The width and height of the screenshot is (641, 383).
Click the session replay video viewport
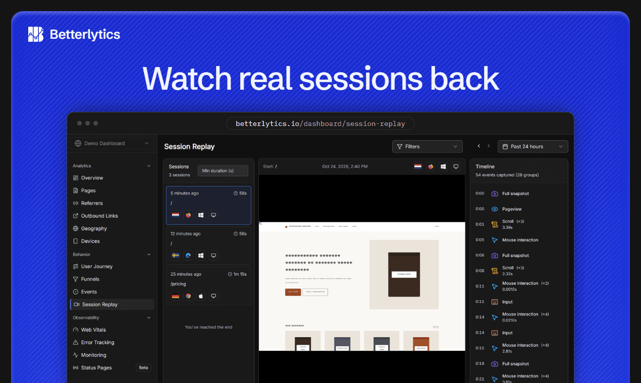tap(362, 286)
